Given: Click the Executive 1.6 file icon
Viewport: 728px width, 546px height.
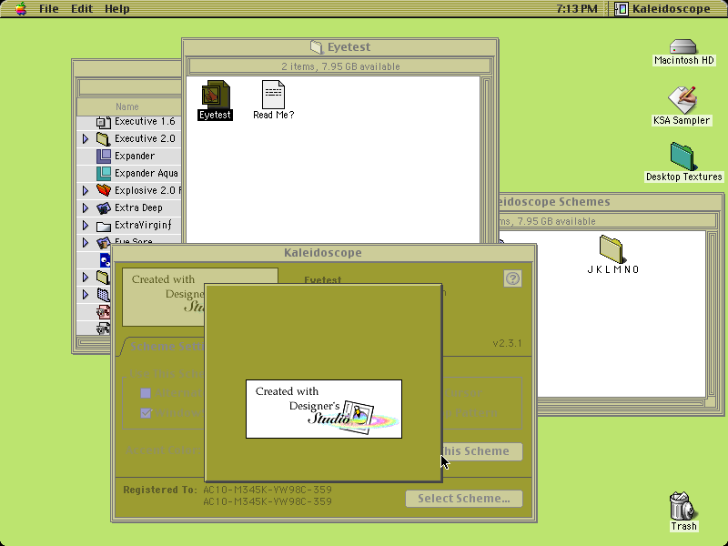Looking at the screenshot, I should 103,122.
